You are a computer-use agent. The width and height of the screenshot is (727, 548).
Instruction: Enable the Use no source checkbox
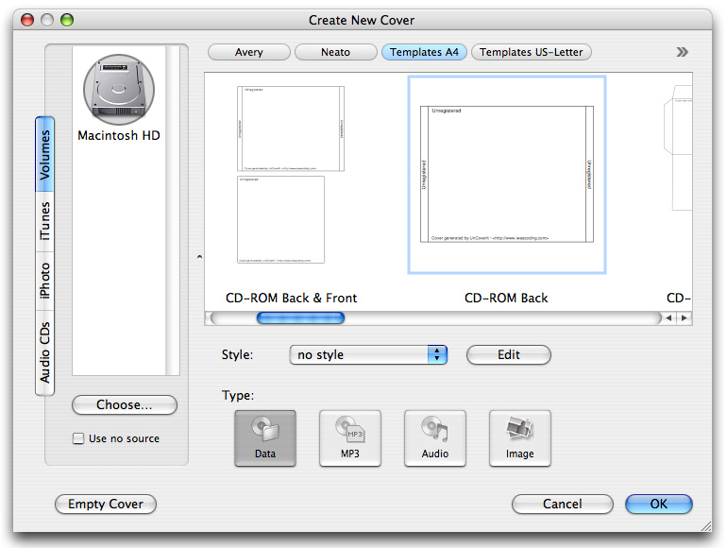point(78,438)
